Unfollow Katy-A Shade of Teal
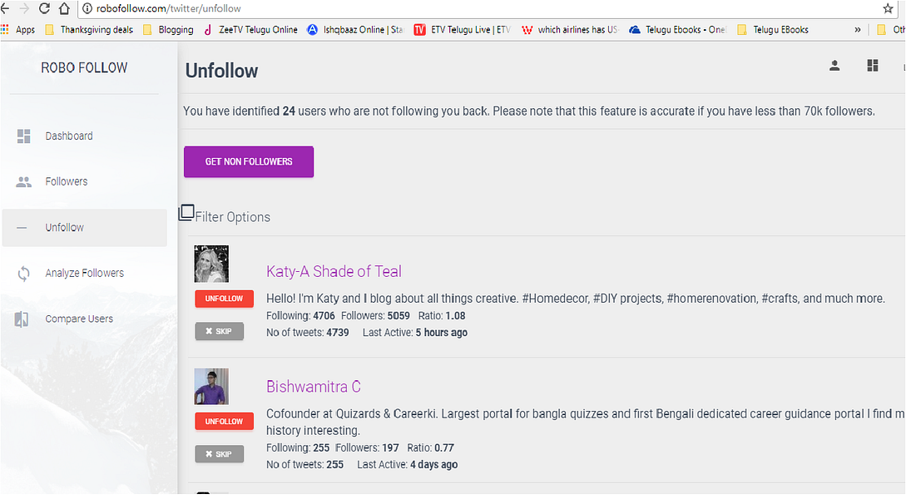The height and width of the screenshot is (499, 906). [x=224, y=299]
